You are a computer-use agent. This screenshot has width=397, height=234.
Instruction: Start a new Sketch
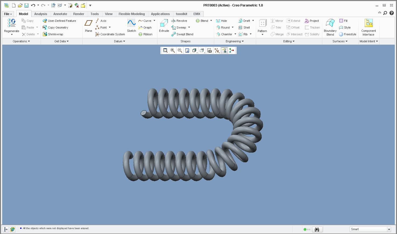(x=132, y=26)
